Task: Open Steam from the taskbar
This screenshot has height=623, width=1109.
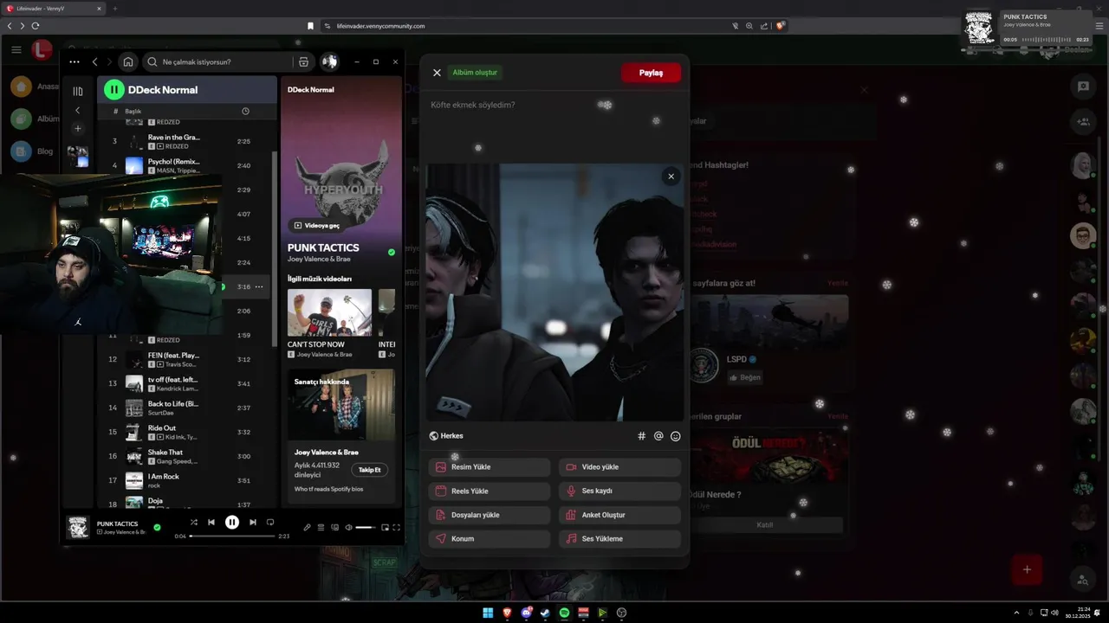Action: click(545, 613)
